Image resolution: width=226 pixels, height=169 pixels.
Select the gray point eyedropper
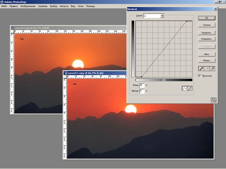[x=207, y=69]
